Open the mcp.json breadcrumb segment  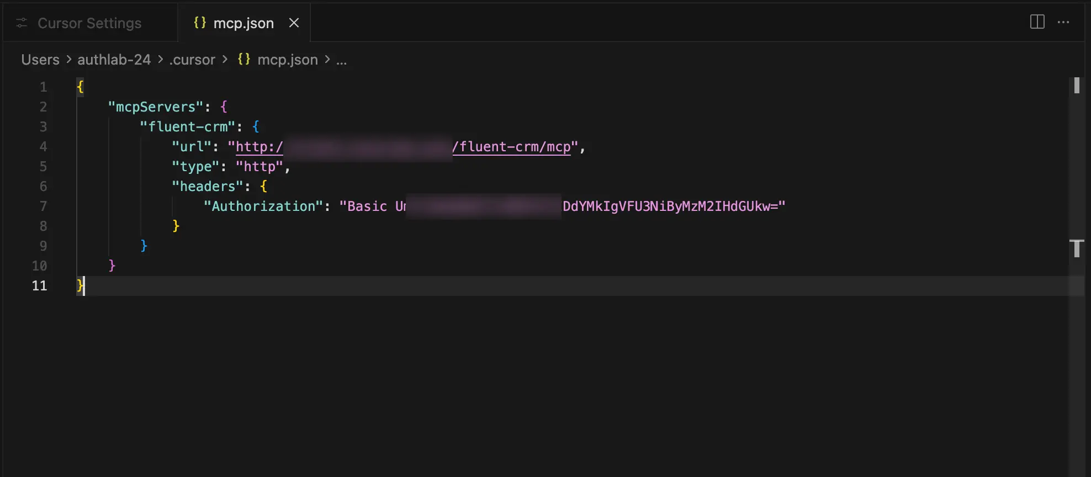[288, 60]
